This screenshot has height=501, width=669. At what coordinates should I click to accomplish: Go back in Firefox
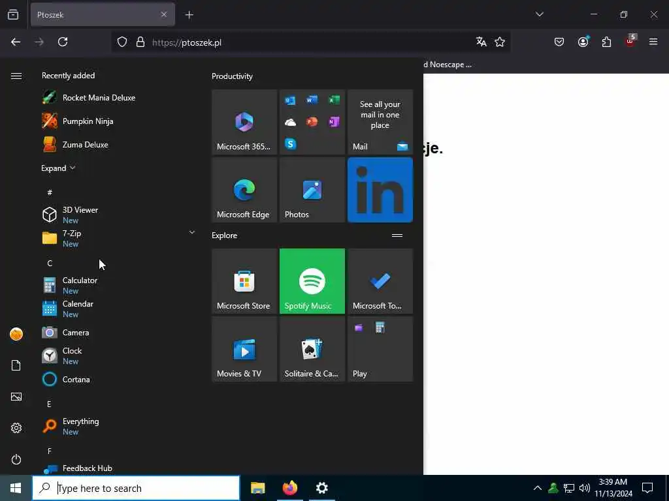(16, 42)
